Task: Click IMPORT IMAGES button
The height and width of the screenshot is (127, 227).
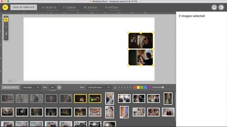Action: [10, 87]
